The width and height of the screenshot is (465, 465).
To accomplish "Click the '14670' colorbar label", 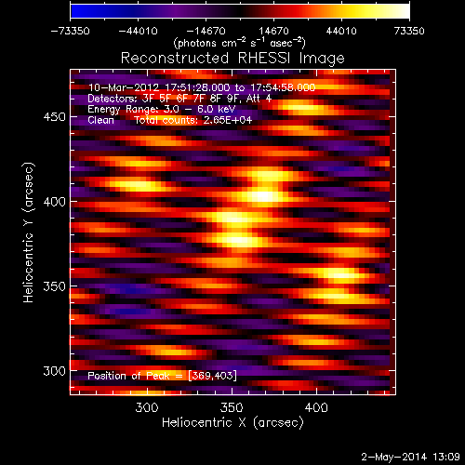I will point(273,31).
